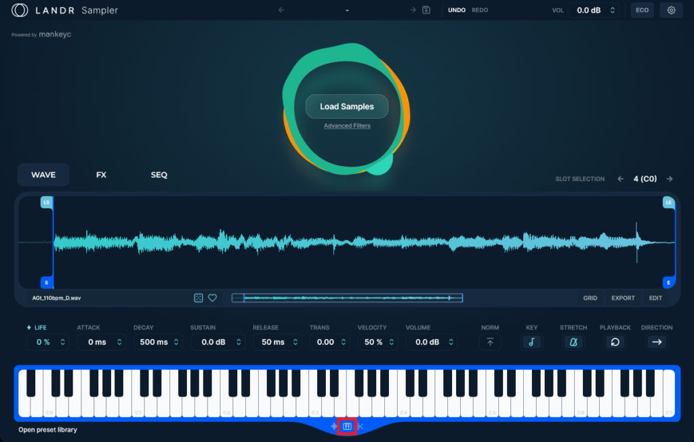The height and width of the screenshot is (442, 694).
Task: Toggle NORM normalize button
Action: tap(490, 342)
